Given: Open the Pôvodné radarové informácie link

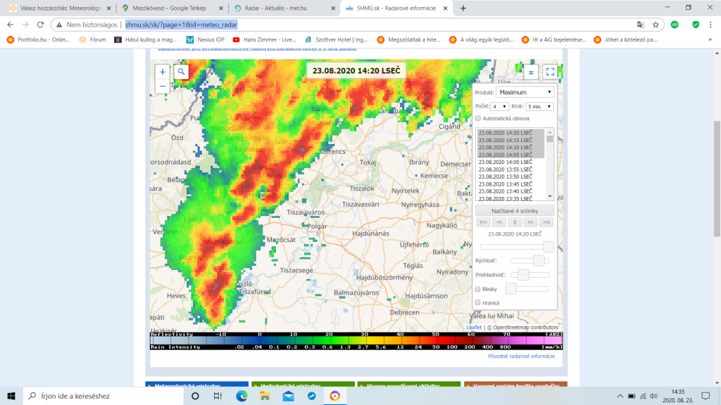Looking at the screenshot, I should [x=521, y=356].
